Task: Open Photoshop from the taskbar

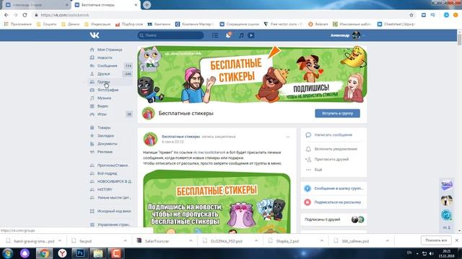Action: tap(79, 253)
